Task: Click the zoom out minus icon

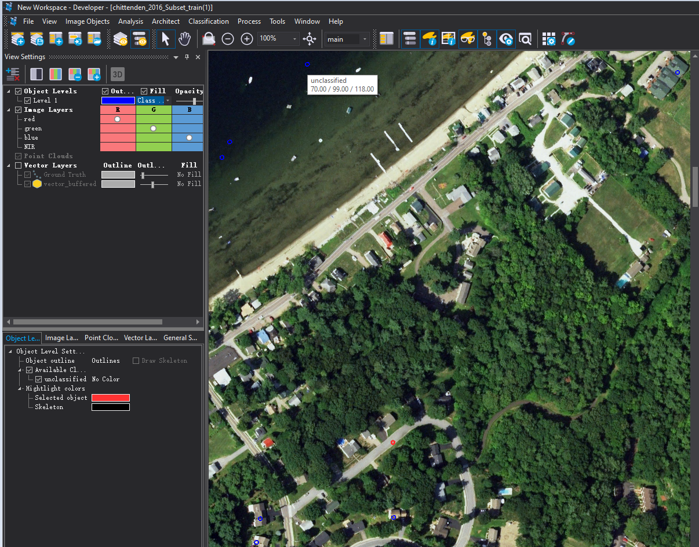Action: tap(228, 39)
